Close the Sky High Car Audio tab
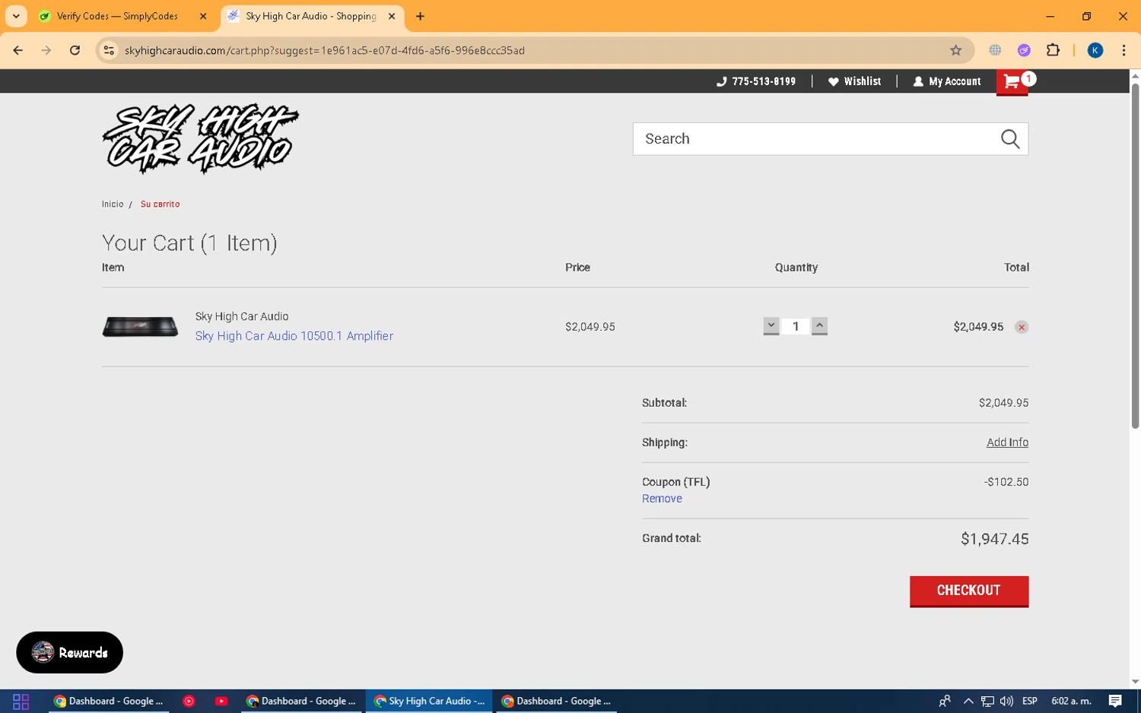Screen dimensions: 1141x713 392,16
